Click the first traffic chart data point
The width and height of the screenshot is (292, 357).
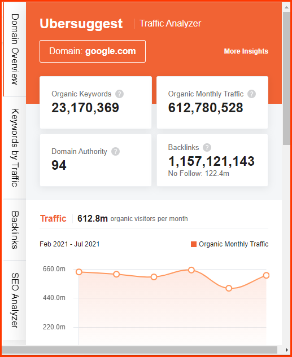pos(79,272)
